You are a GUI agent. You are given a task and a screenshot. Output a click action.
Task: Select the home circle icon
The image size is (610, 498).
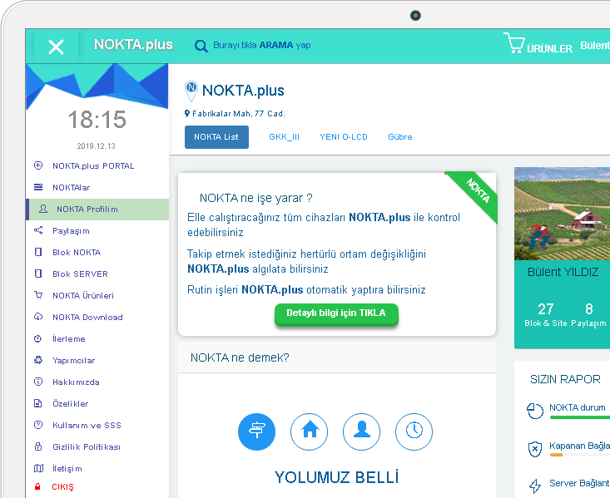point(310,431)
